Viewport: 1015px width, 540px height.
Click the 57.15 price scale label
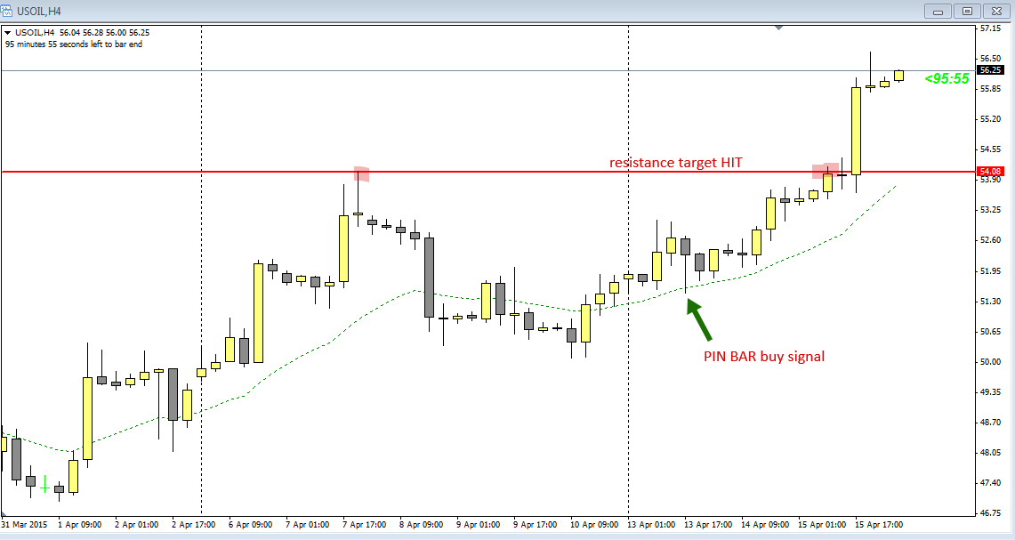(x=990, y=28)
